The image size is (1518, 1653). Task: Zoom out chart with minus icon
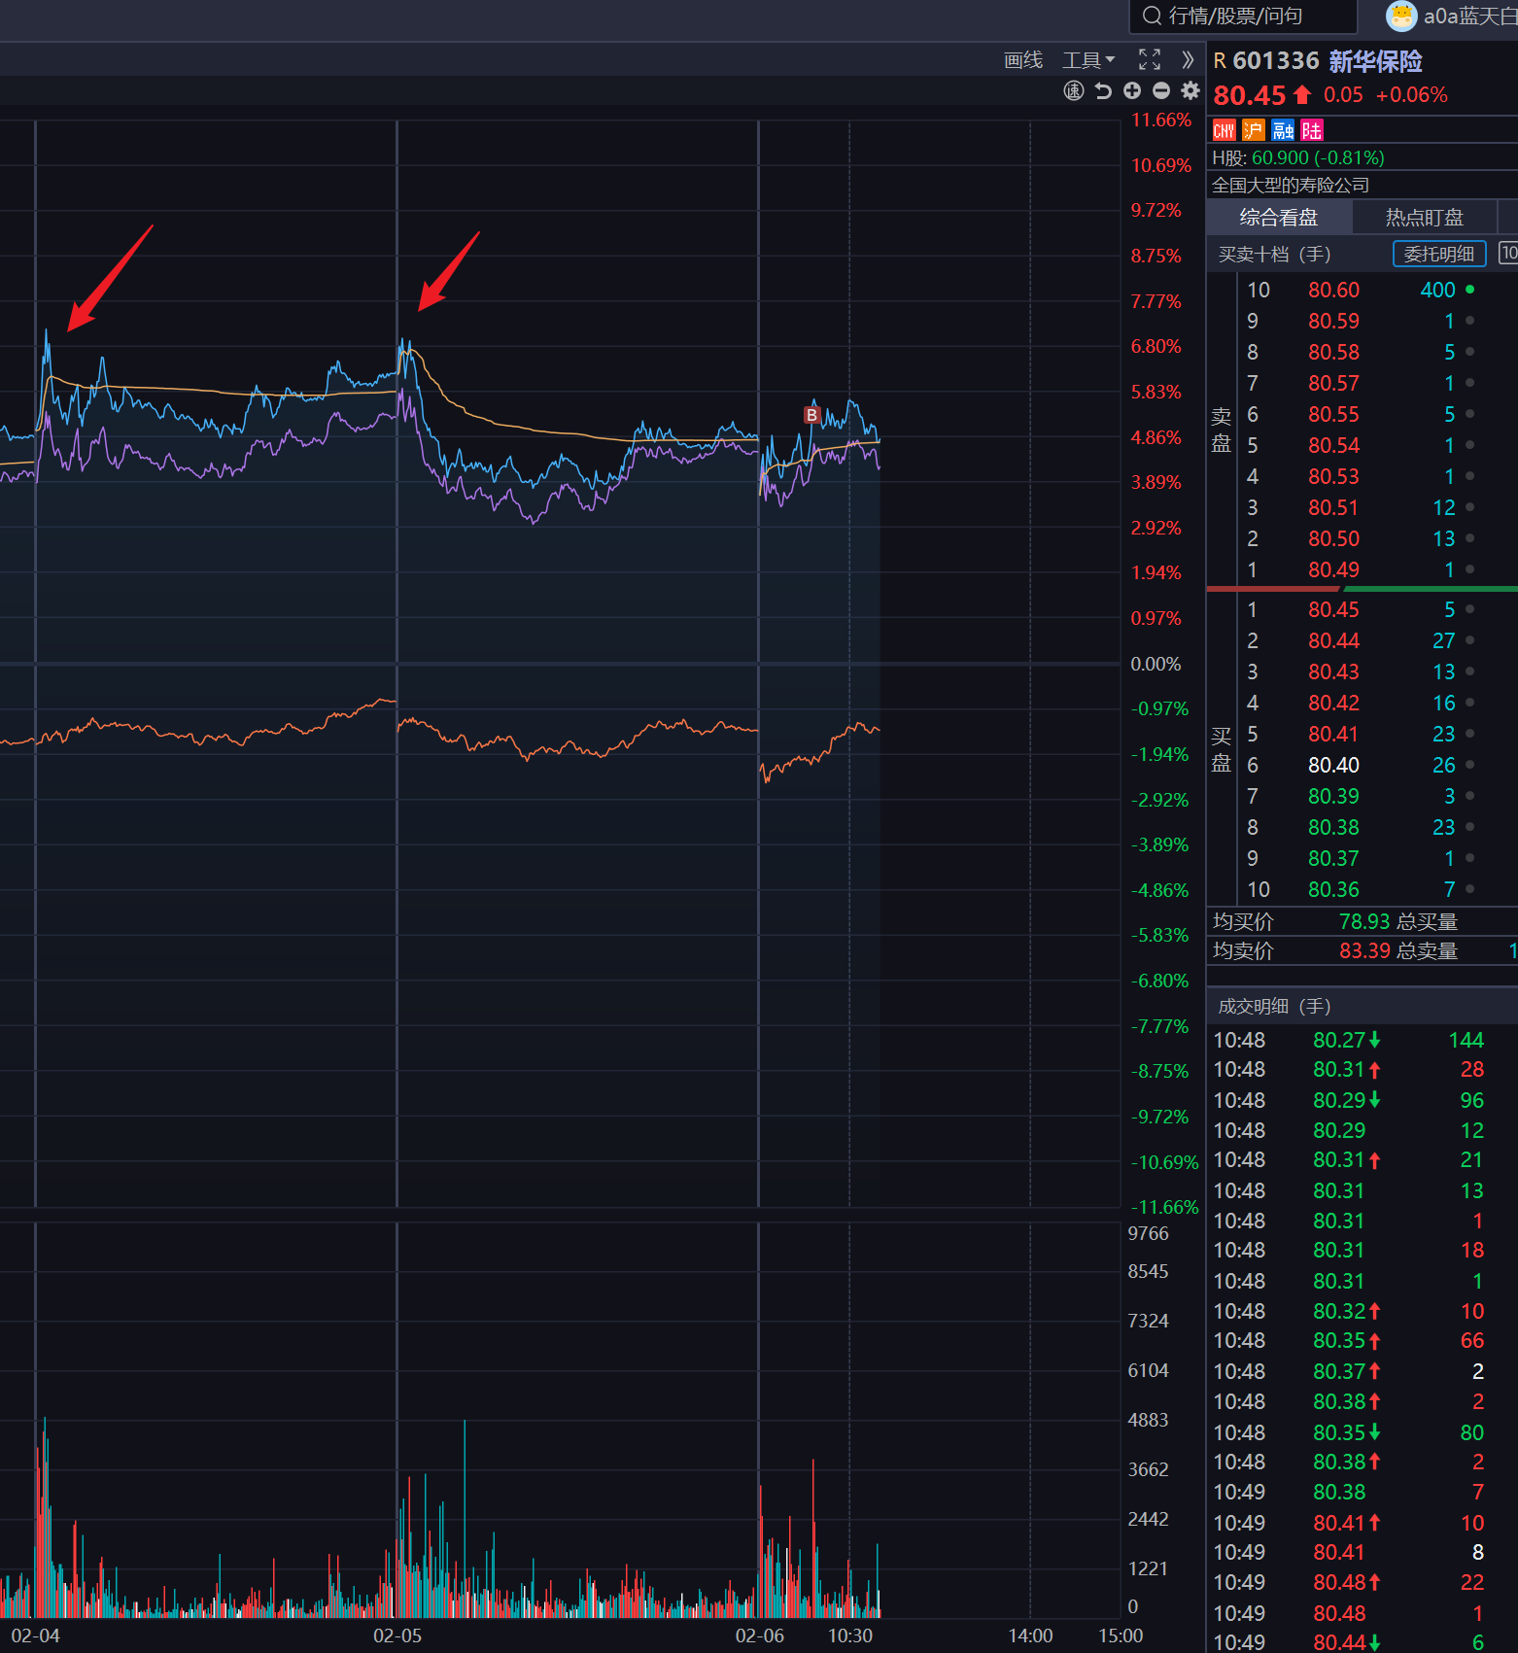coord(1161,90)
